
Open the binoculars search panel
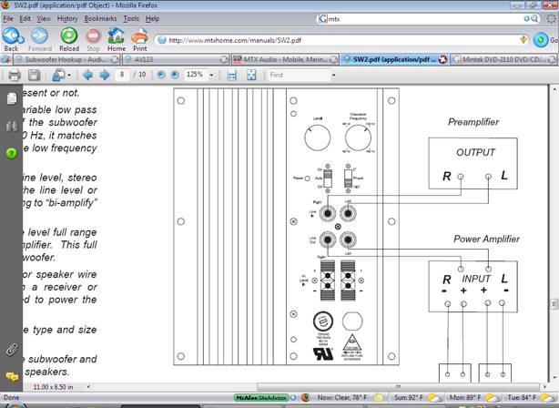point(12,126)
